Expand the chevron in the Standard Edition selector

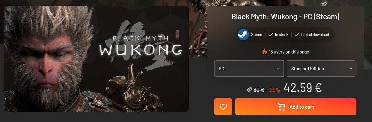click(351, 69)
